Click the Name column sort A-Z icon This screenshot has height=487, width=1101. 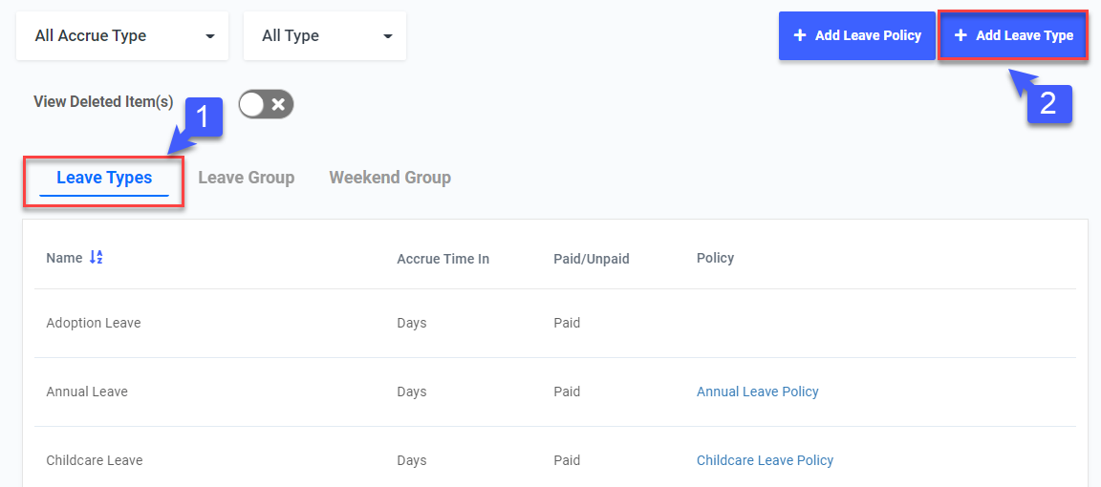pos(96,258)
